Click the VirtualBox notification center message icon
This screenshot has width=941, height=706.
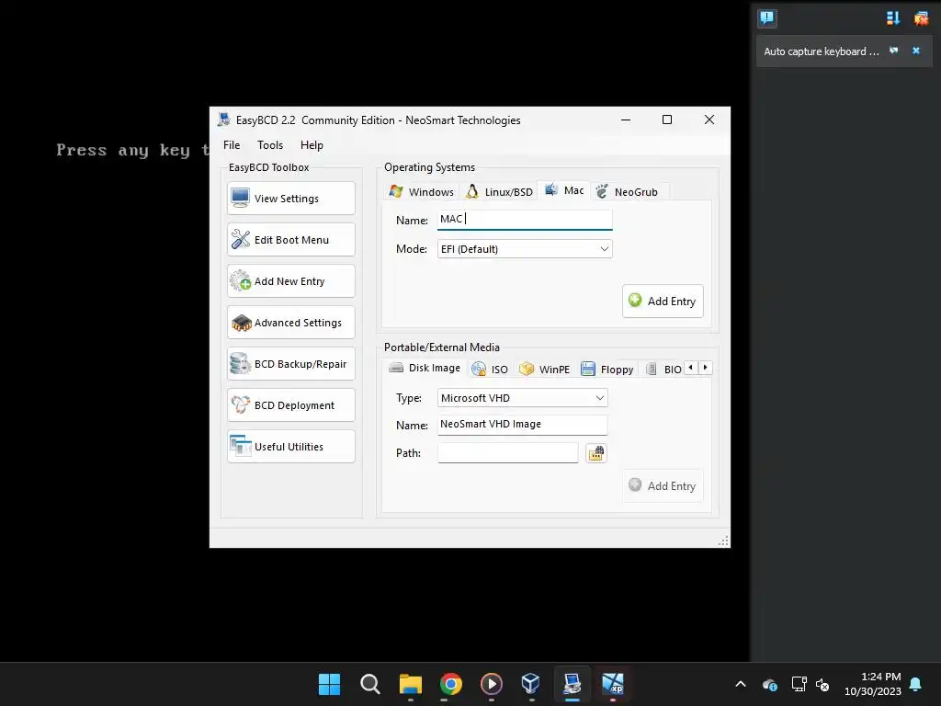[767, 17]
